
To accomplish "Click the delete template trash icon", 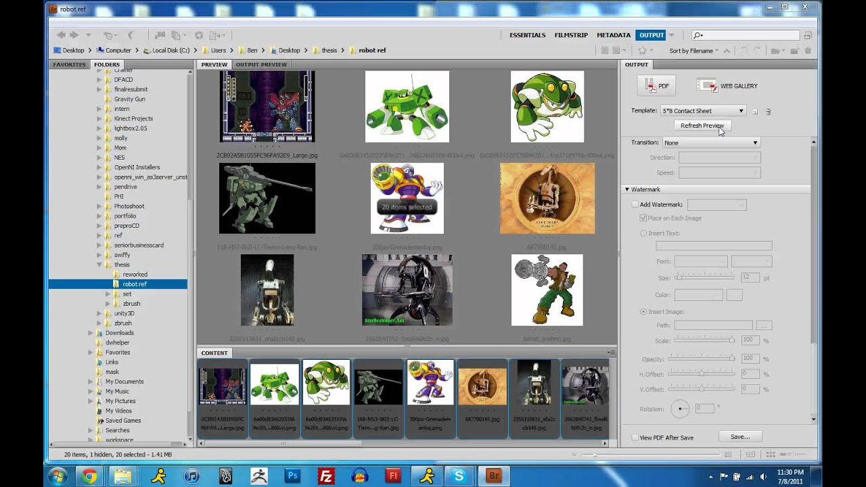I will [768, 112].
